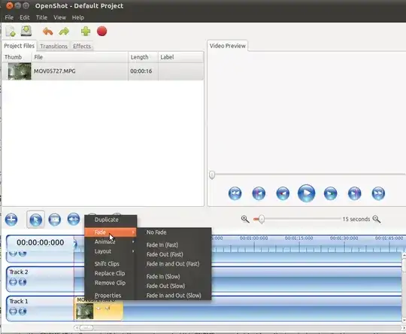This screenshot has width=406, height=334.
Task: Select the Video Preview tab
Action: click(228, 46)
